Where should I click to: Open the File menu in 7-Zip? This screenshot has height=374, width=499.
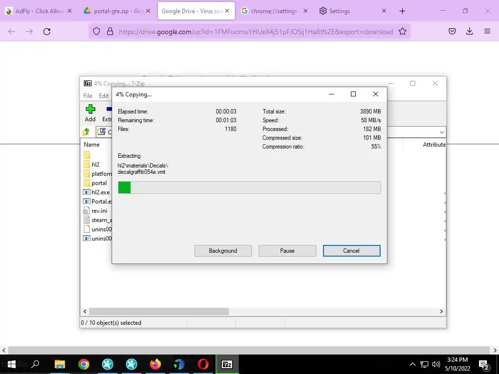[88, 96]
